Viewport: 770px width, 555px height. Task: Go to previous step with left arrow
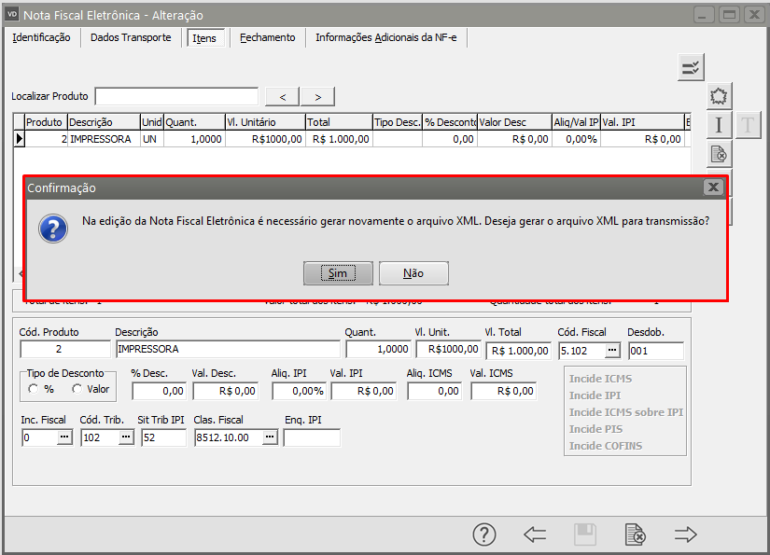pos(535,534)
